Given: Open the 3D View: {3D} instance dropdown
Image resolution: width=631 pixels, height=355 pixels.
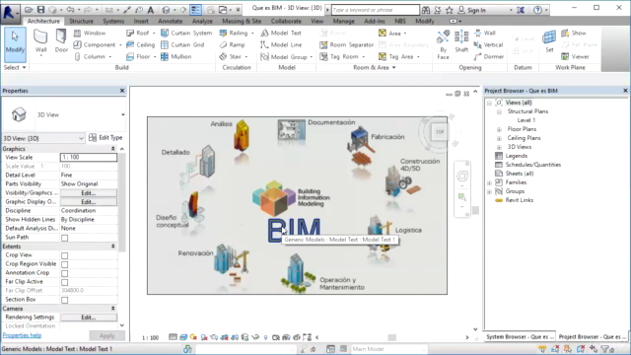Looking at the screenshot, I should (81, 138).
